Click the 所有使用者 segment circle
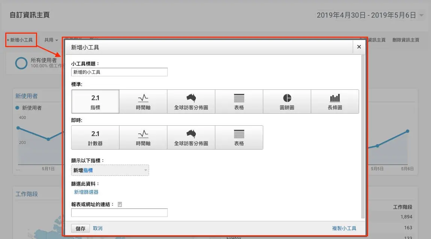The width and height of the screenshot is (431, 239). point(21,63)
